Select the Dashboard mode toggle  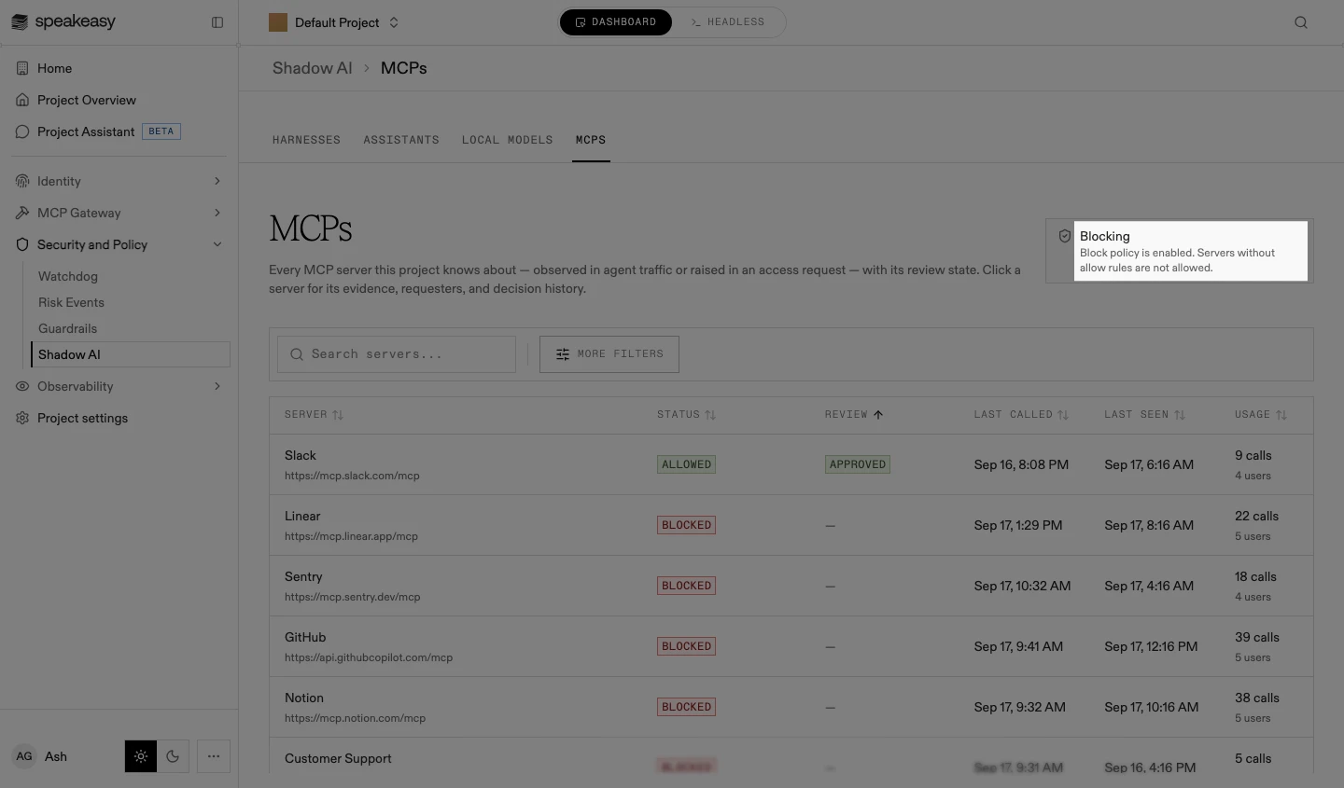click(616, 22)
